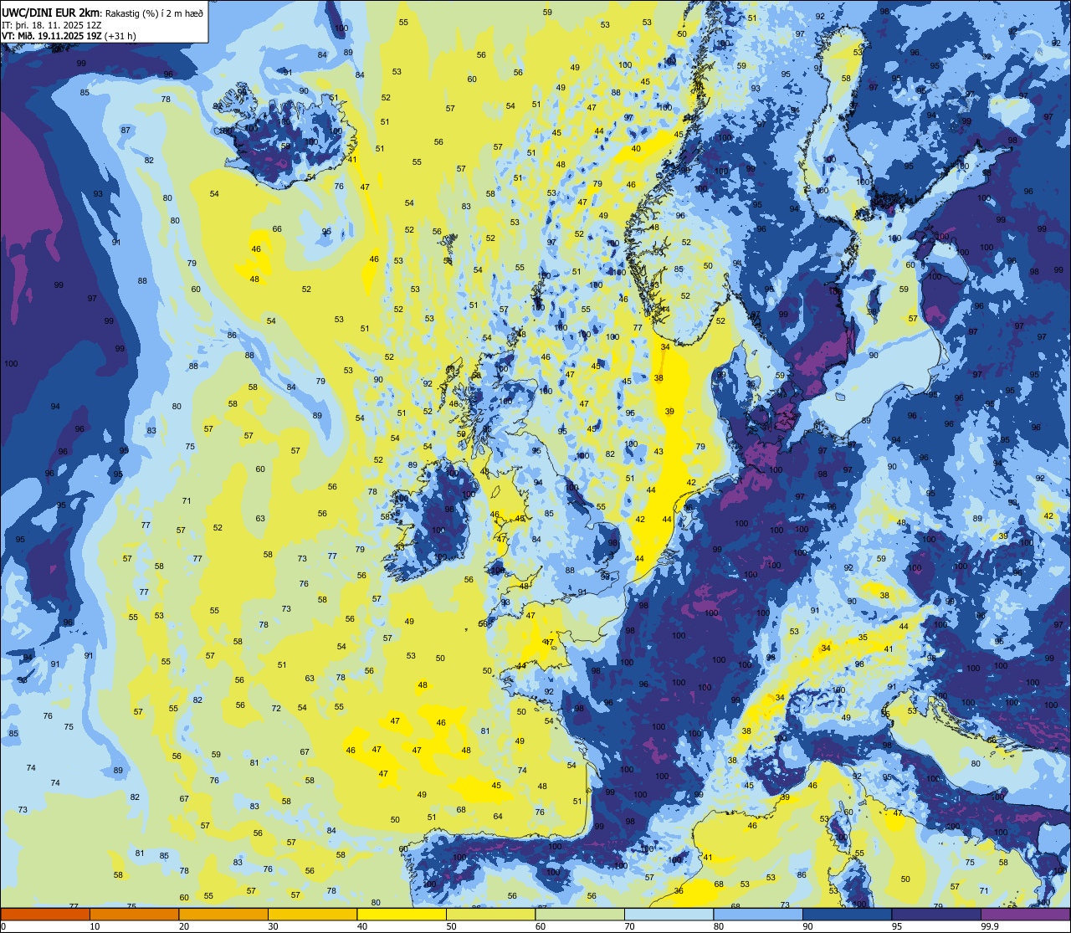
Task: Click the legend tick label 40
Action: 362,926
